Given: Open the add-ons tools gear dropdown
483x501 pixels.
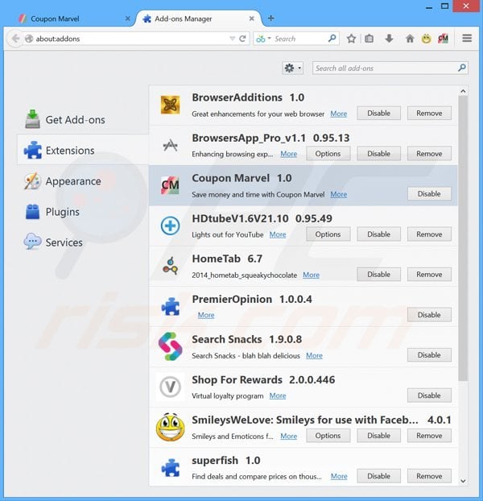Looking at the screenshot, I should [292, 68].
